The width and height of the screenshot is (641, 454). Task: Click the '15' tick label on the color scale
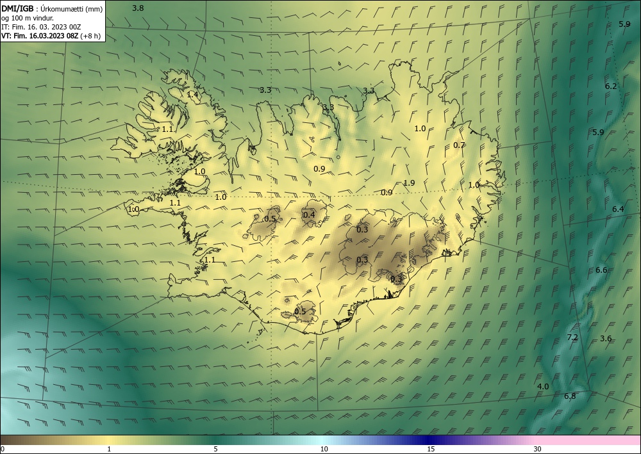(x=431, y=449)
